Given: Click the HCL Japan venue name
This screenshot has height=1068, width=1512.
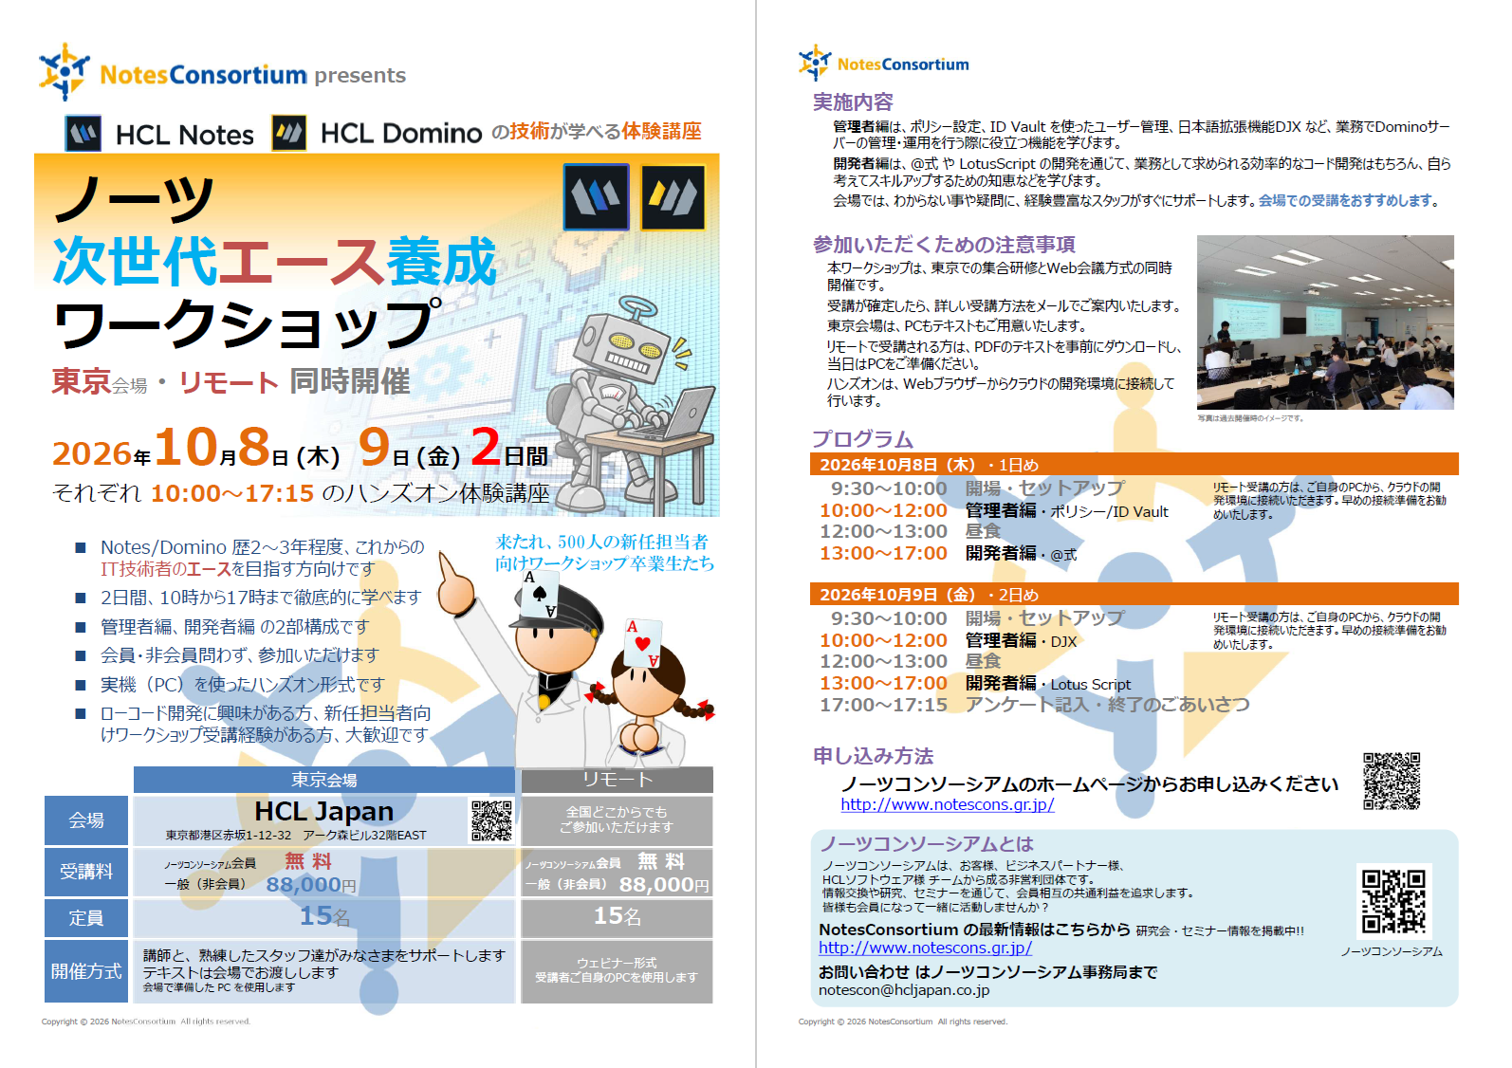Looking at the screenshot, I should (x=324, y=812).
